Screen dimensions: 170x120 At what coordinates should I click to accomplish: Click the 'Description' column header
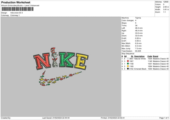click(x=139, y=56)
